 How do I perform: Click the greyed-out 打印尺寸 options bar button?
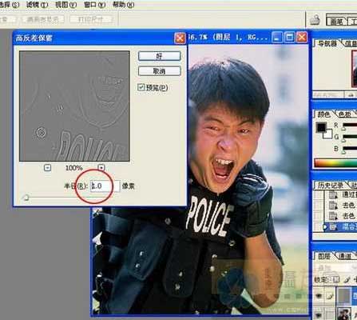point(92,19)
